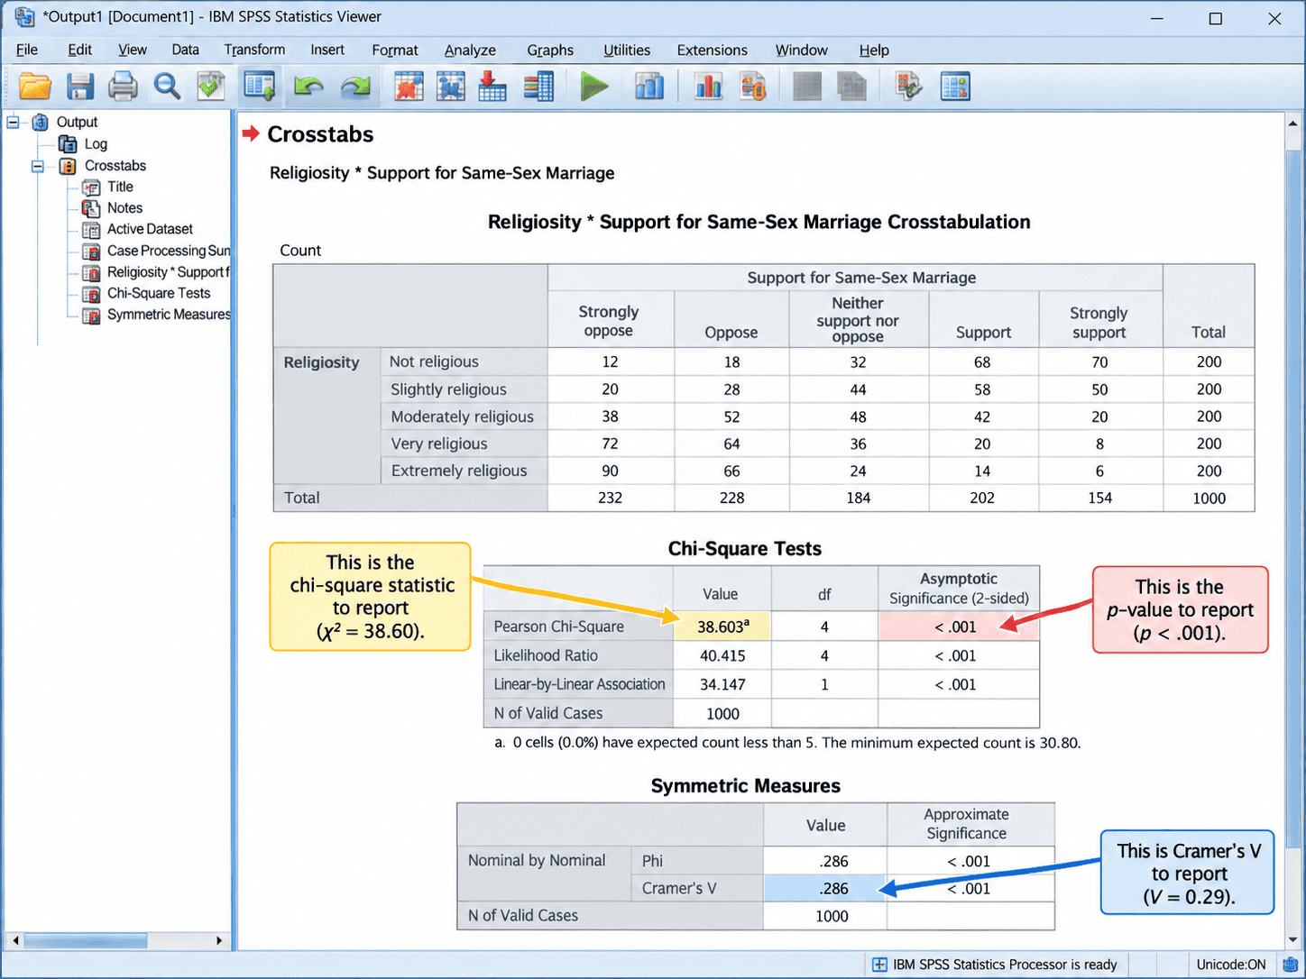Screen dimensions: 1306x979
Task: Select Log in the outline pane
Action: pyautogui.click(x=96, y=144)
